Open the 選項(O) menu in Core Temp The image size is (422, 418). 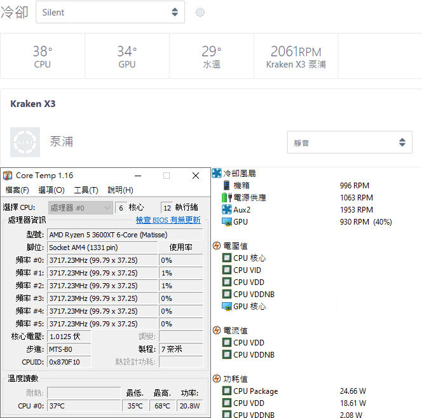[x=51, y=190]
